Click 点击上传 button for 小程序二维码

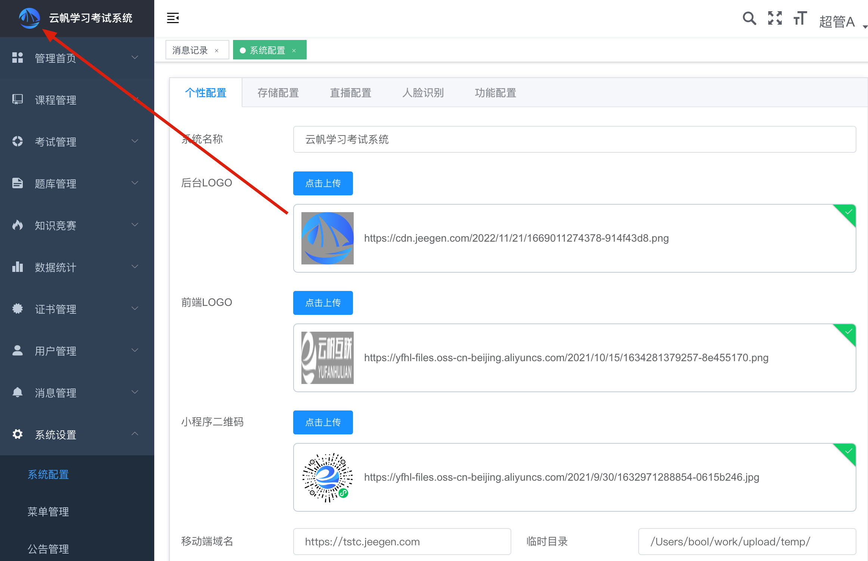coord(323,422)
